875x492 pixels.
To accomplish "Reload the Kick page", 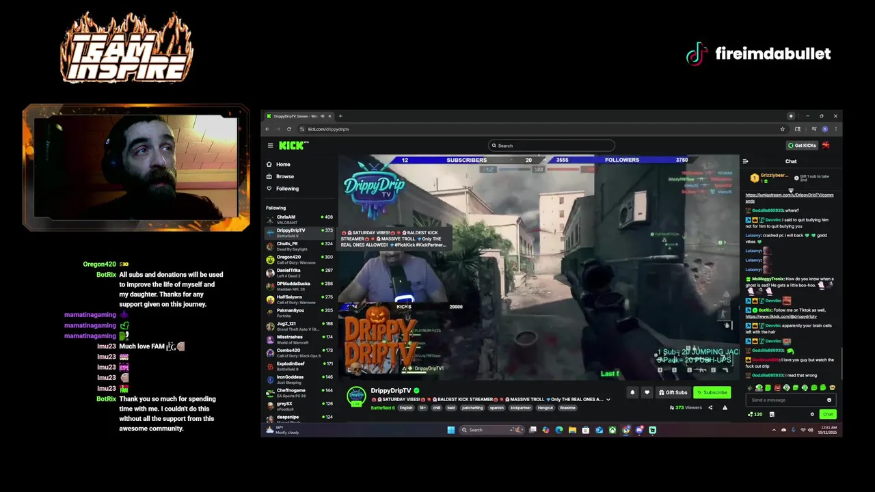I will 289,129.
